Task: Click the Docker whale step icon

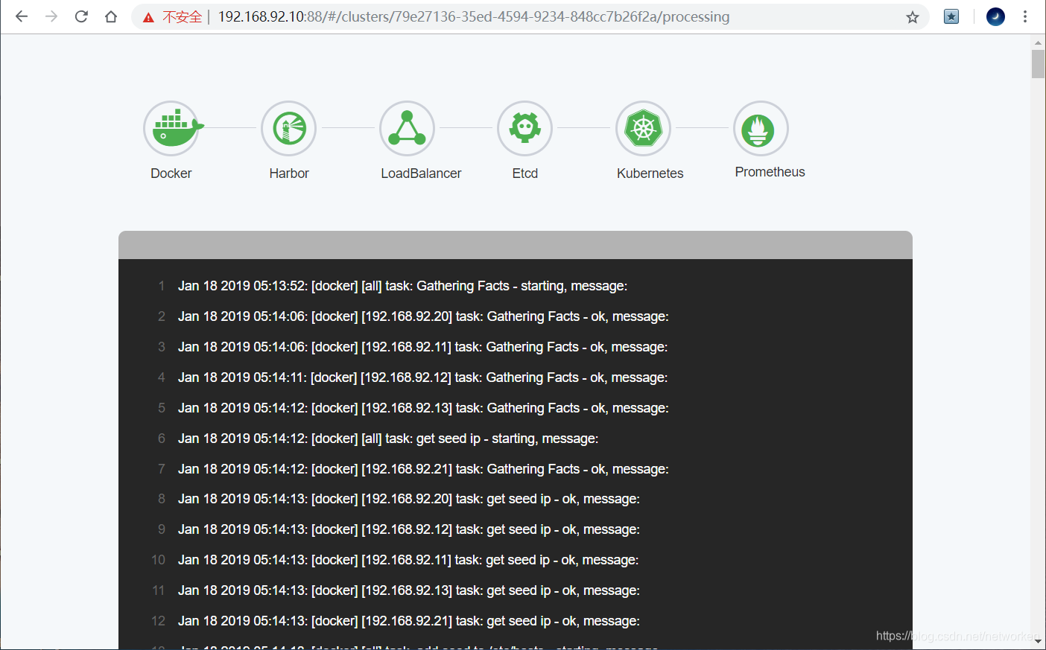Action: pos(171,128)
